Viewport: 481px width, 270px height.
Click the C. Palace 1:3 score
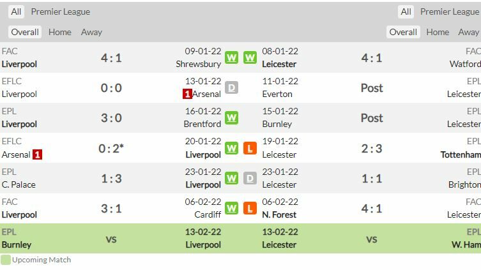pyautogui.click(x=111, y=179)
